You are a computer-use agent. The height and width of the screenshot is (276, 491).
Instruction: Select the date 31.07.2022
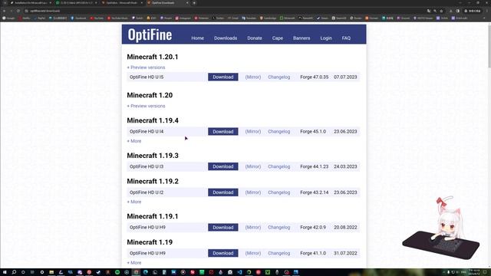pyautogui.click(x=345, y=253)
